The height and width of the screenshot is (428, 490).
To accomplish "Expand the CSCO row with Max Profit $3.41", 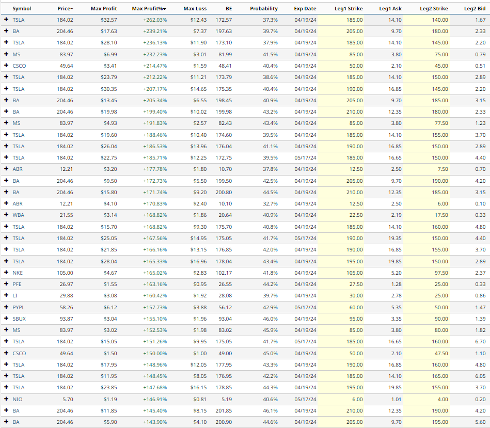I will click(x=6, y=66).
